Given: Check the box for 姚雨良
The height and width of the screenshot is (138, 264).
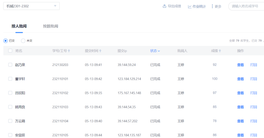Looking at the screenshot, I should tap(10, 107).
